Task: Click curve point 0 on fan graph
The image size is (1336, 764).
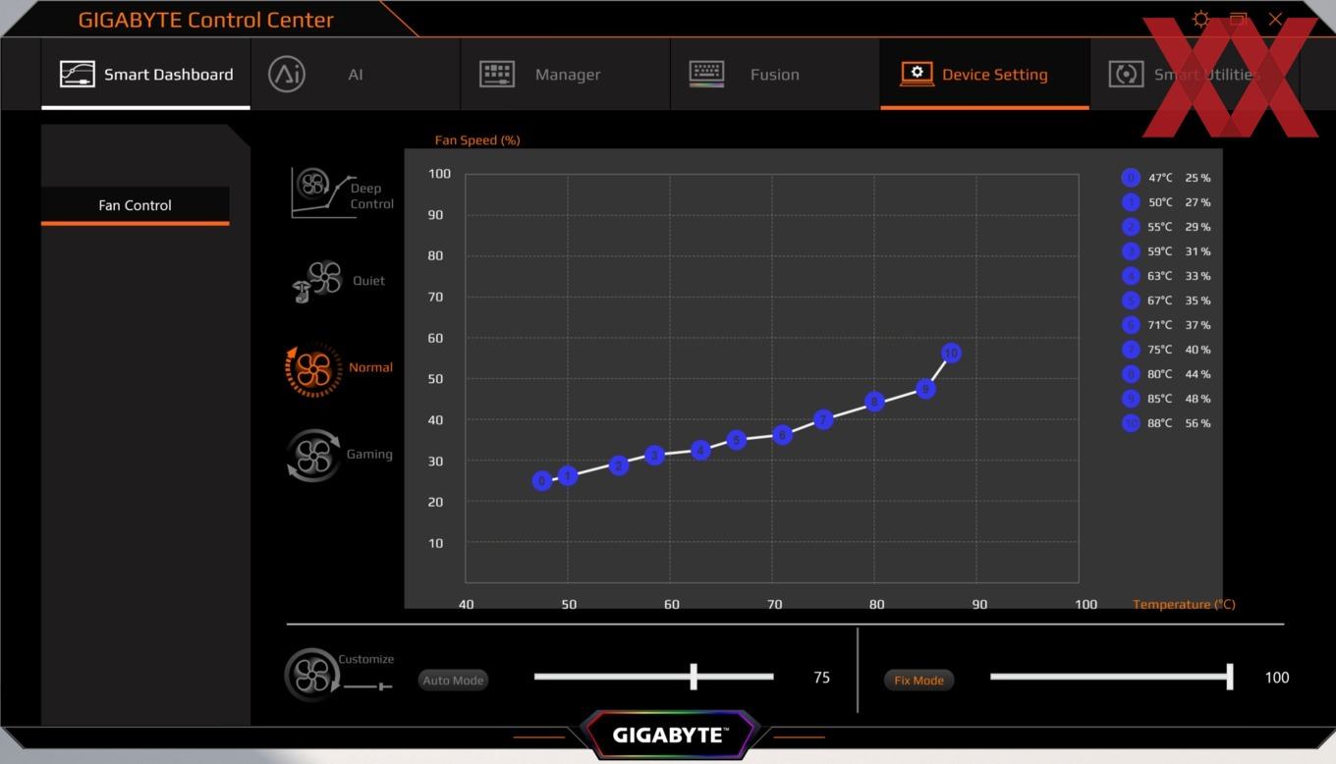Action: (x=542, y=481)
